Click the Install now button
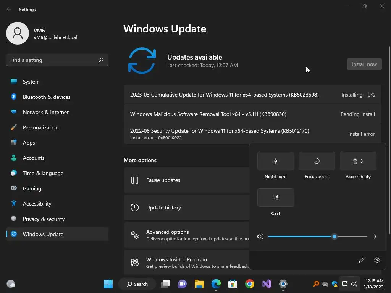 (364, 64)
